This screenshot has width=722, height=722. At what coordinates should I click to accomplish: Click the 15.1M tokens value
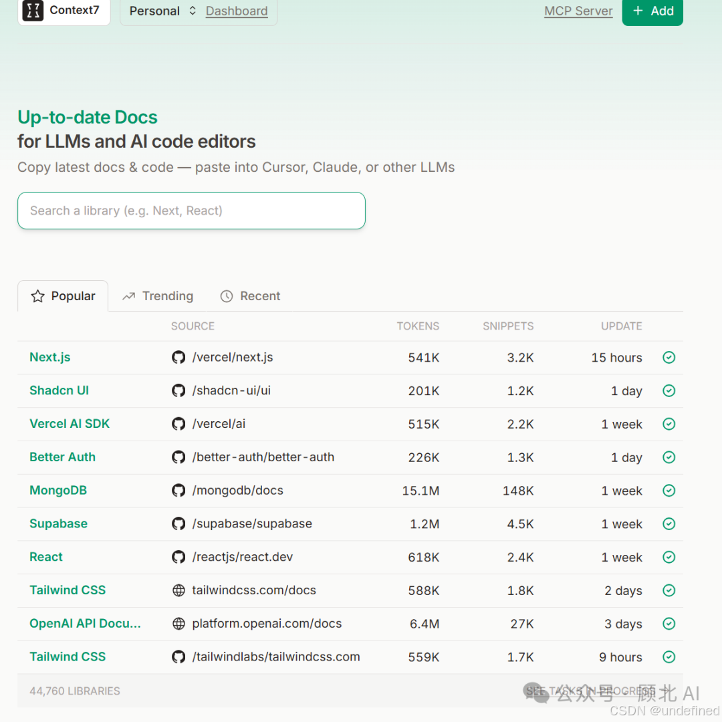click(x=421, y=491)
